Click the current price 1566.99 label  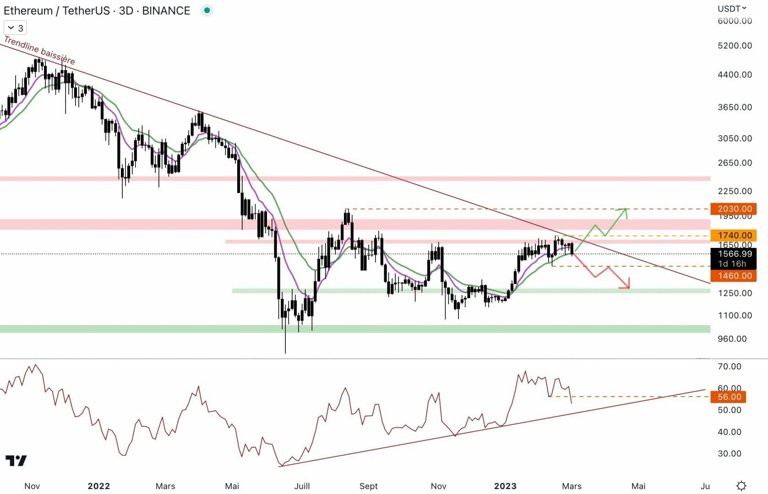click(733, 254)
